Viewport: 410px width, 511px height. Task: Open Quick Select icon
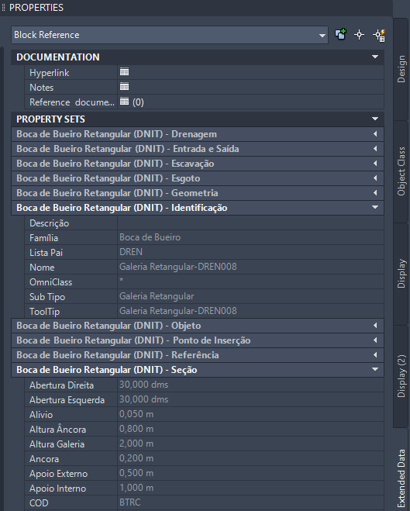pyautogui.click(x=379, y=35)
